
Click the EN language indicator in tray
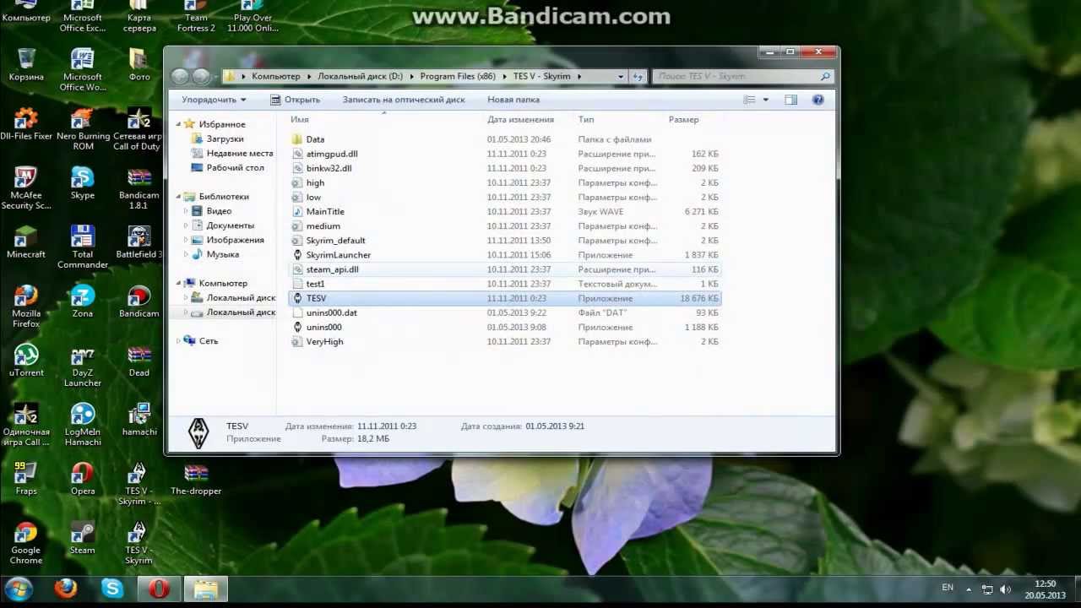tap(948, 588)
